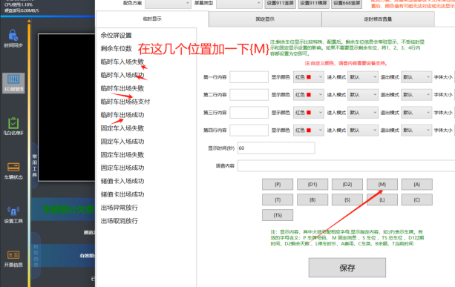The height and width of the screenshot is (287, 455).
Task: Switch to the 定时修改音量 tab
Action: (x=378, y=19)
